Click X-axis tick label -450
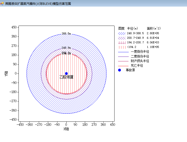Viewport: 187px width, 142px height. click(x=20, y=125)
